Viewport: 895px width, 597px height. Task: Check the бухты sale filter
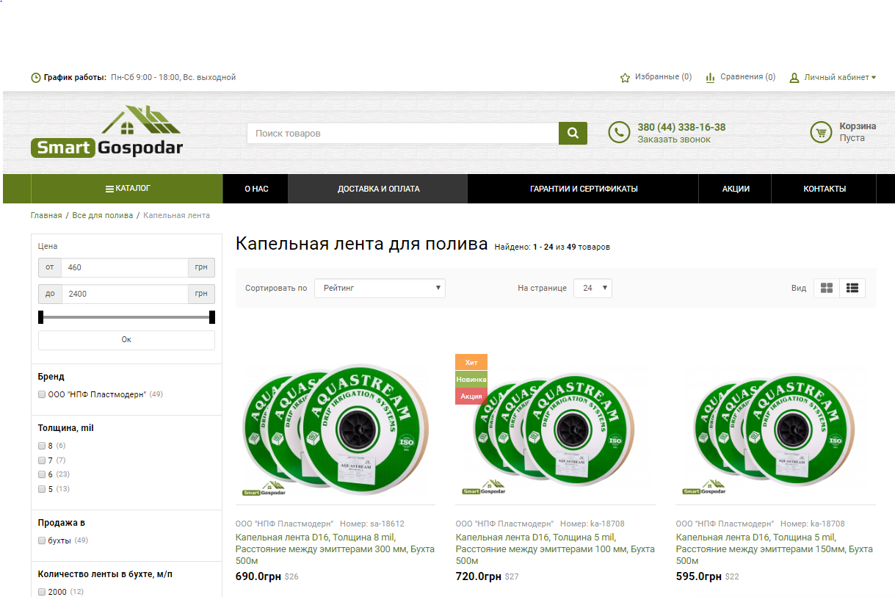coord(42,540)
